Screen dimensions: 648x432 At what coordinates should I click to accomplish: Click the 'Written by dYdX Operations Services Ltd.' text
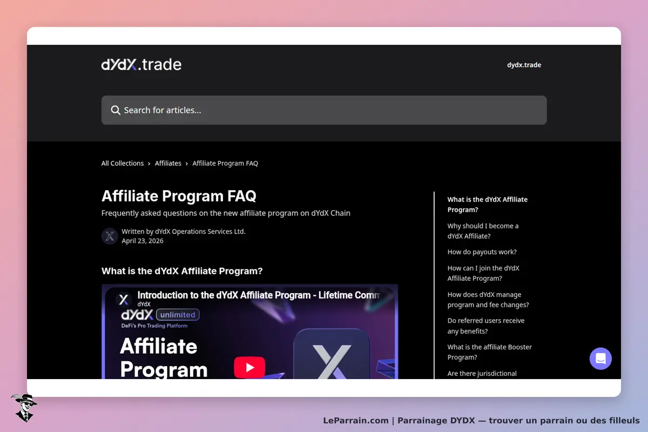point(184,231)
